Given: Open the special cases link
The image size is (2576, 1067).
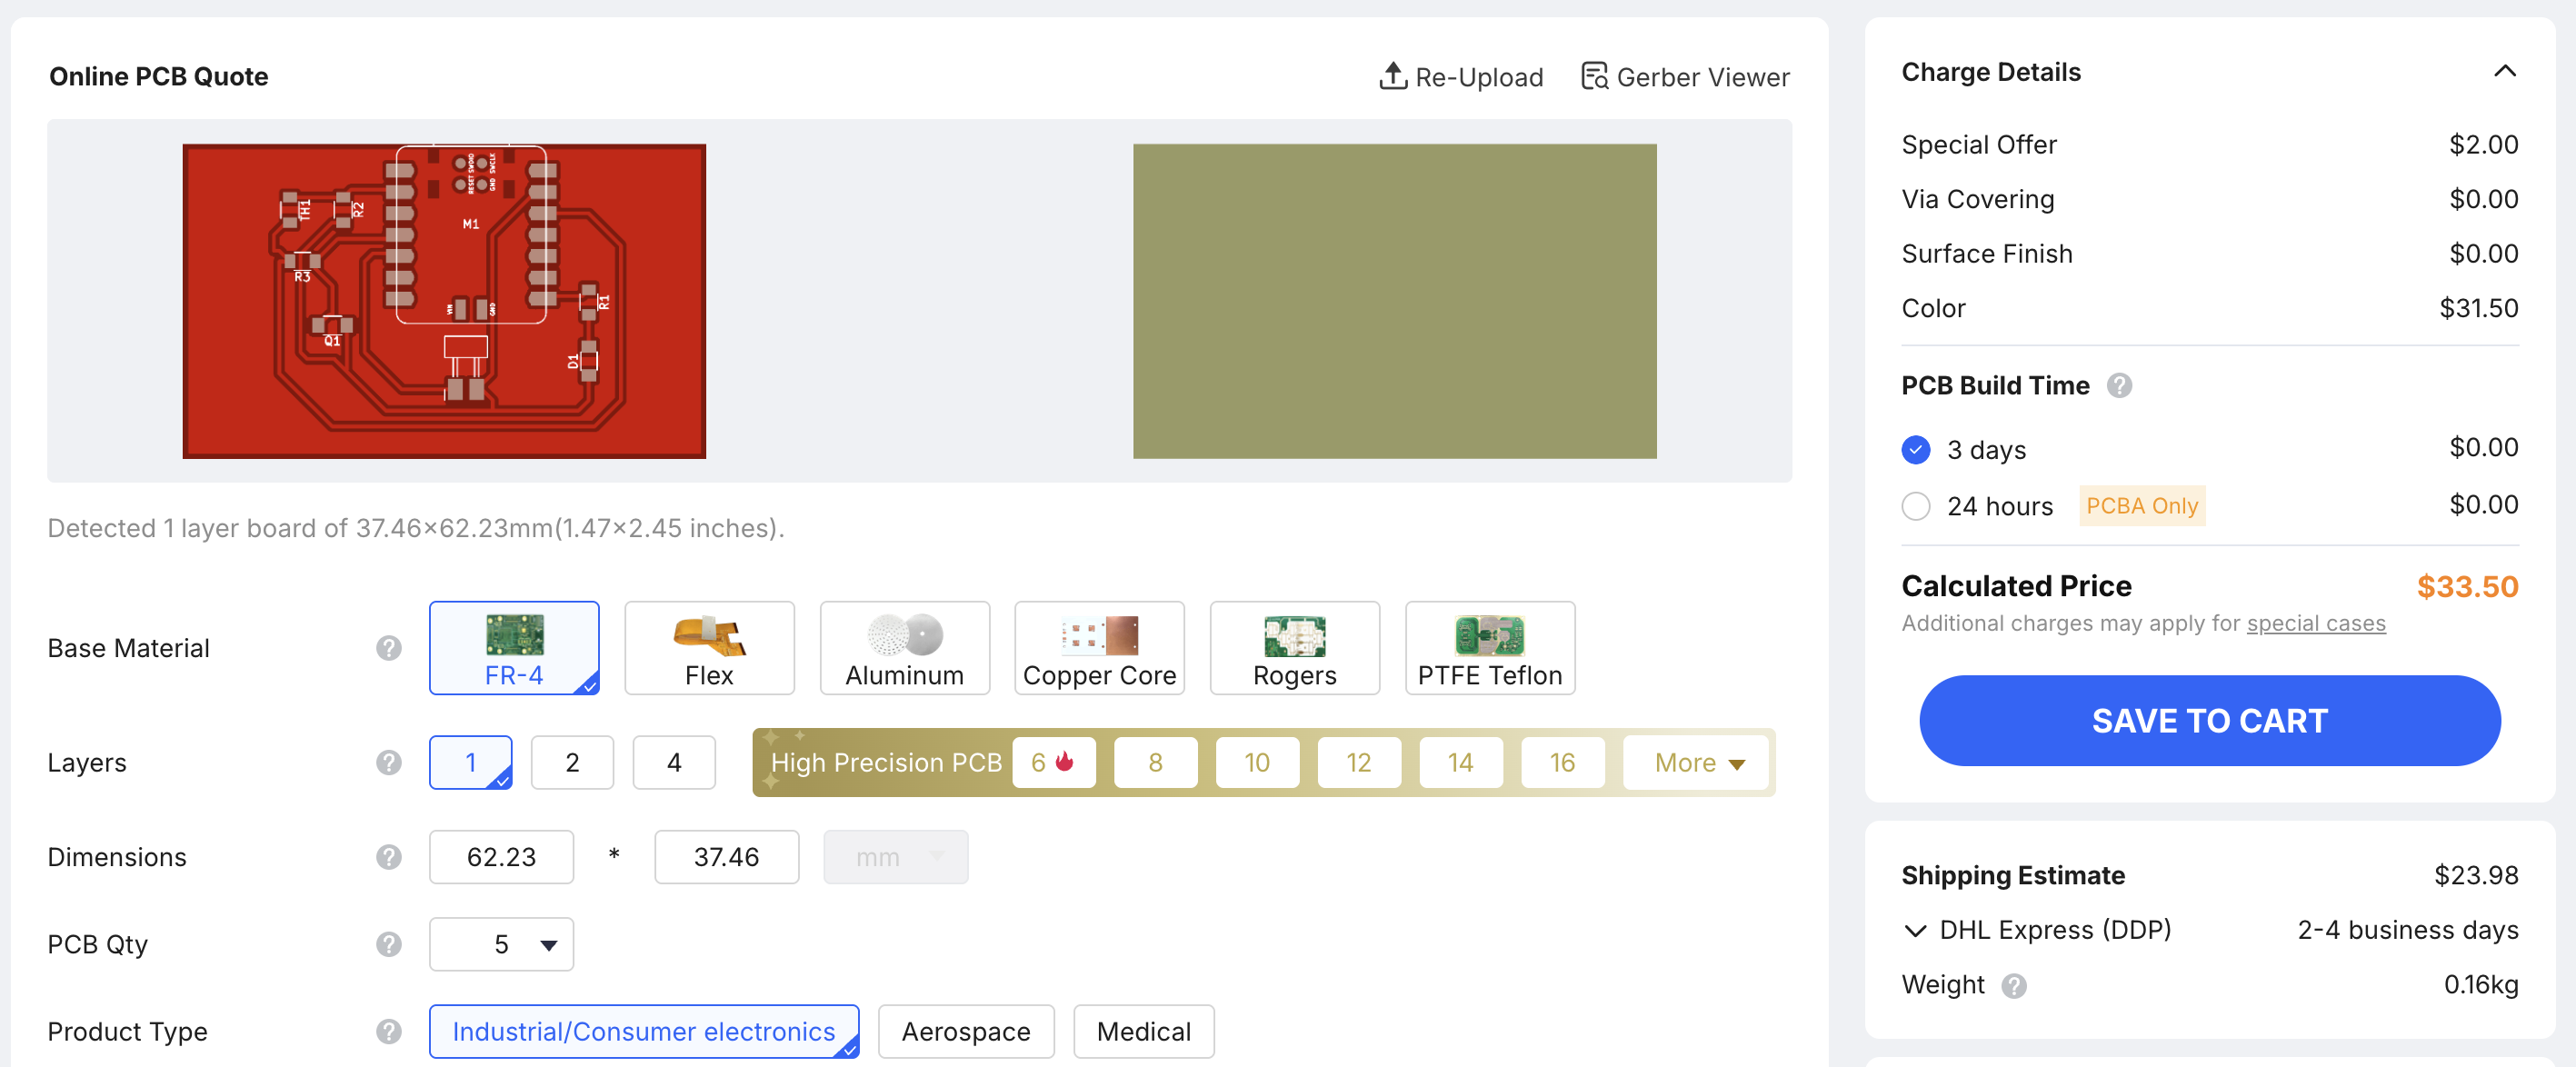Looking at the screenshot, I should pyautogui.click(x=2315, y=623).
